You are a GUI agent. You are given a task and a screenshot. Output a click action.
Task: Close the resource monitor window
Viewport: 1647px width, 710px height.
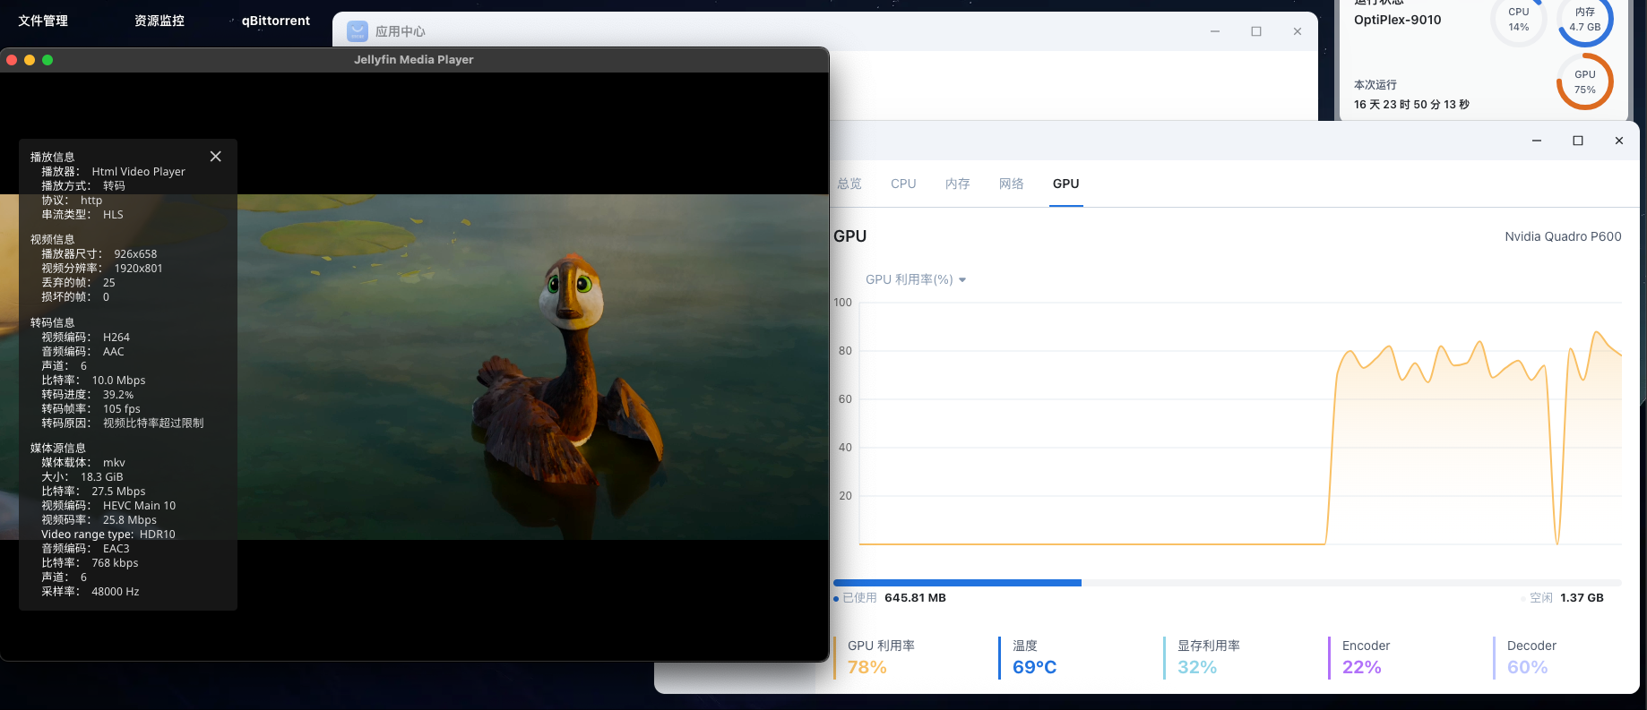point(1619,141)
